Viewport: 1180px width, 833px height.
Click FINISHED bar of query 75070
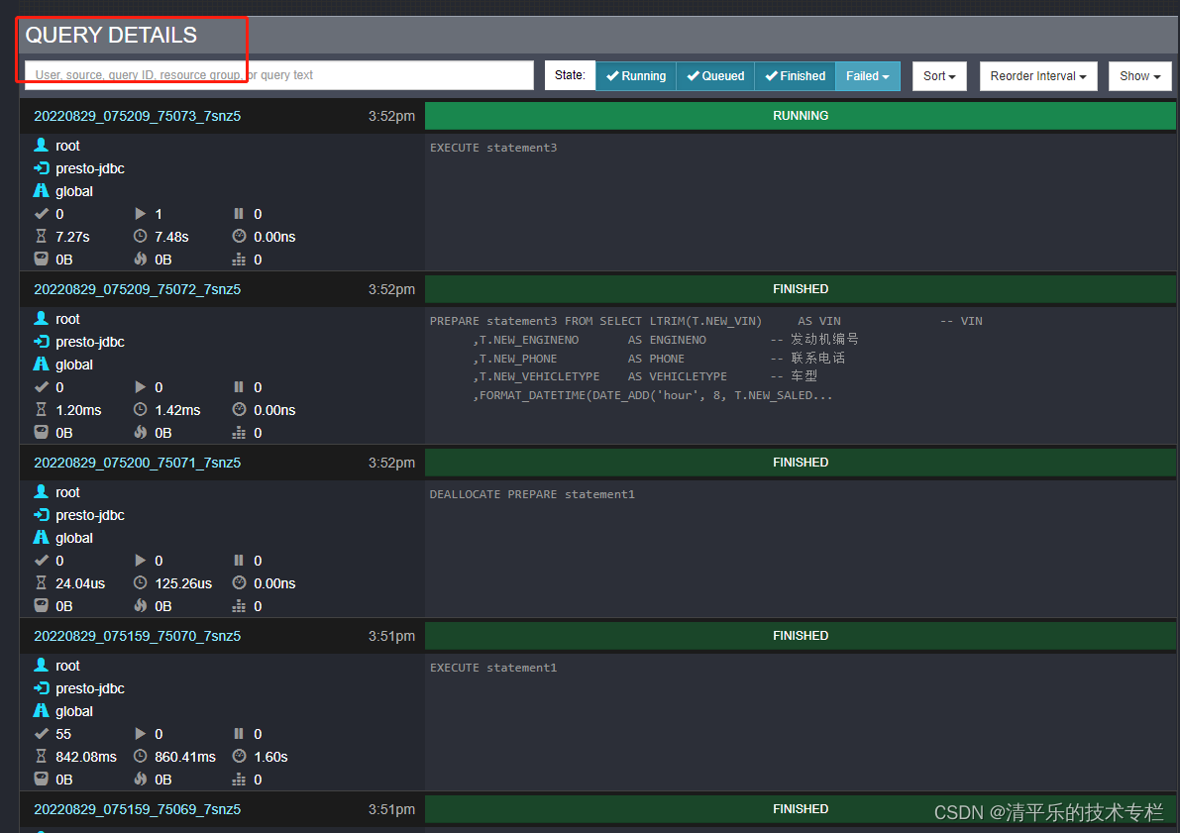pyautogui.click(x=800, y=636)
